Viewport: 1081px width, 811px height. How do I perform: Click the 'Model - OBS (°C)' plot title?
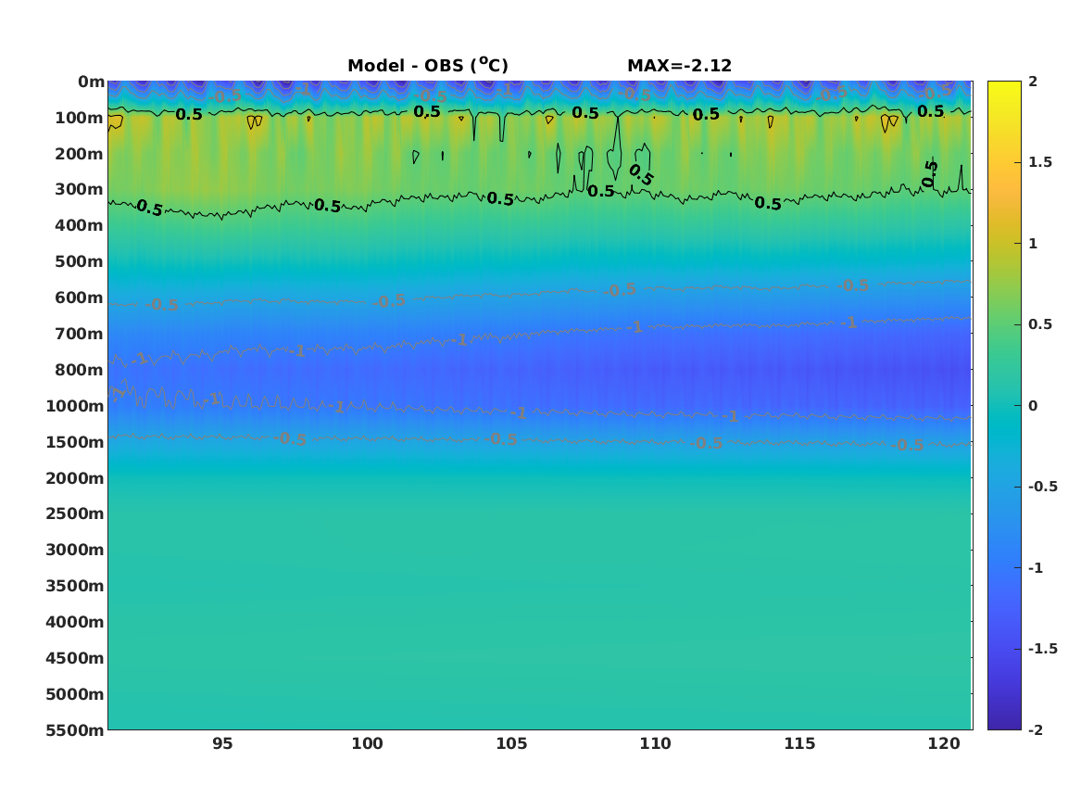(427, 65)
